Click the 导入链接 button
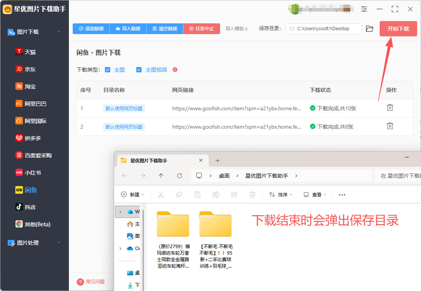The image size is (421, 291). tap(128, 29)
